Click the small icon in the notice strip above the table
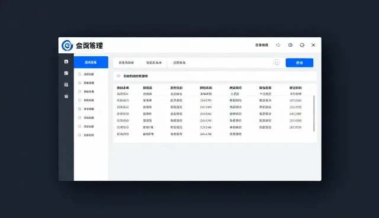 tap(118, 76)
